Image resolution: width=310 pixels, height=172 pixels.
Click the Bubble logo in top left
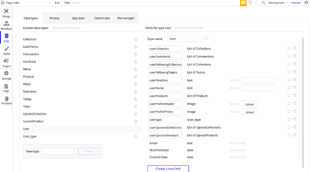2,3
